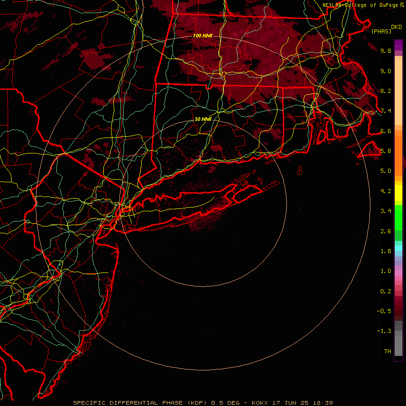The height and width of the screenshot is (406, 406).
Task: Click the [PHAS] label above color bar
Action: [x=381, y=31]
